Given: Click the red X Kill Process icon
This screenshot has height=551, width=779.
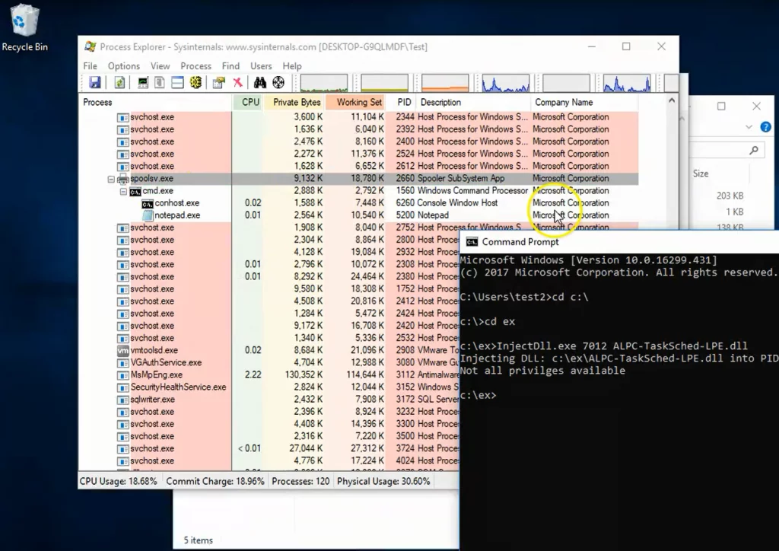Looking at the screenshot, I should tap(237, 82).
